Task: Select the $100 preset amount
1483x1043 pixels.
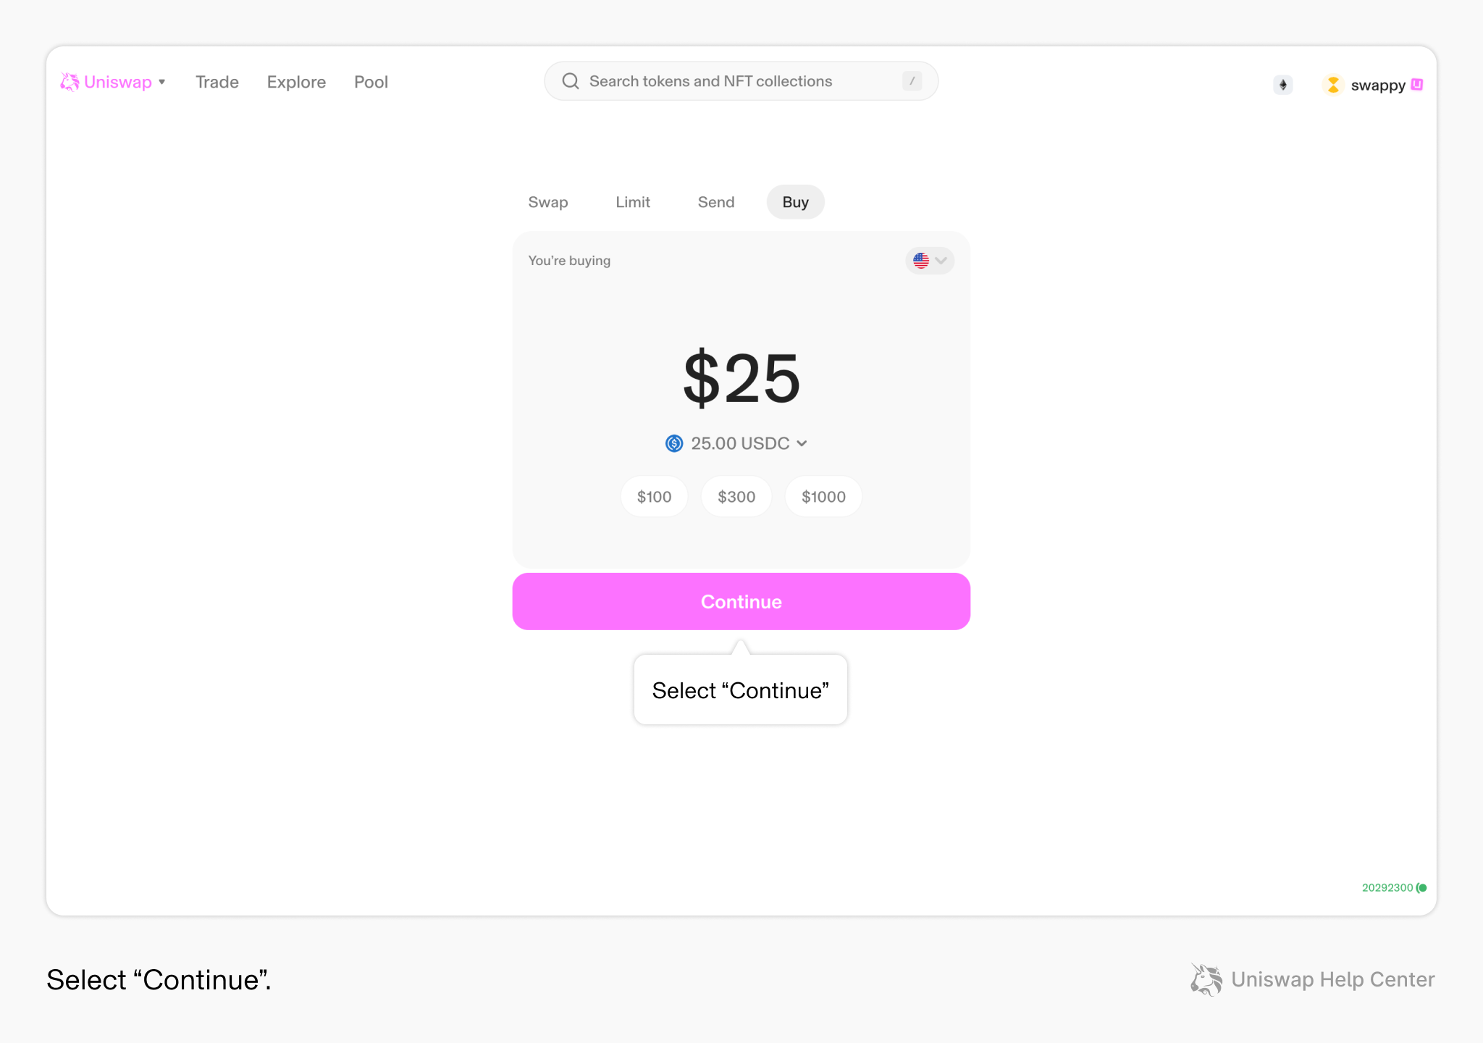Action: 654,497
